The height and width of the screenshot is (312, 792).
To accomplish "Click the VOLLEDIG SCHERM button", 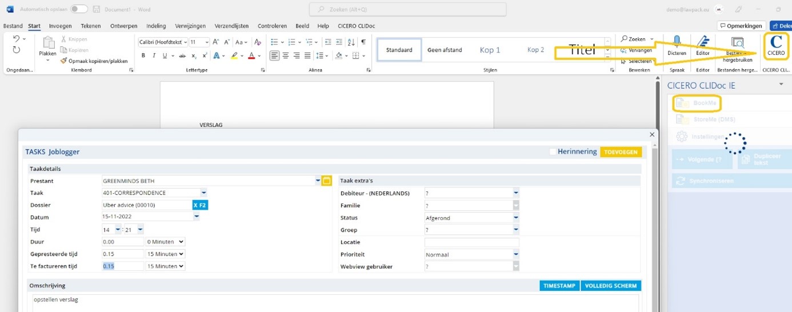I will click(x=611, y=286).
